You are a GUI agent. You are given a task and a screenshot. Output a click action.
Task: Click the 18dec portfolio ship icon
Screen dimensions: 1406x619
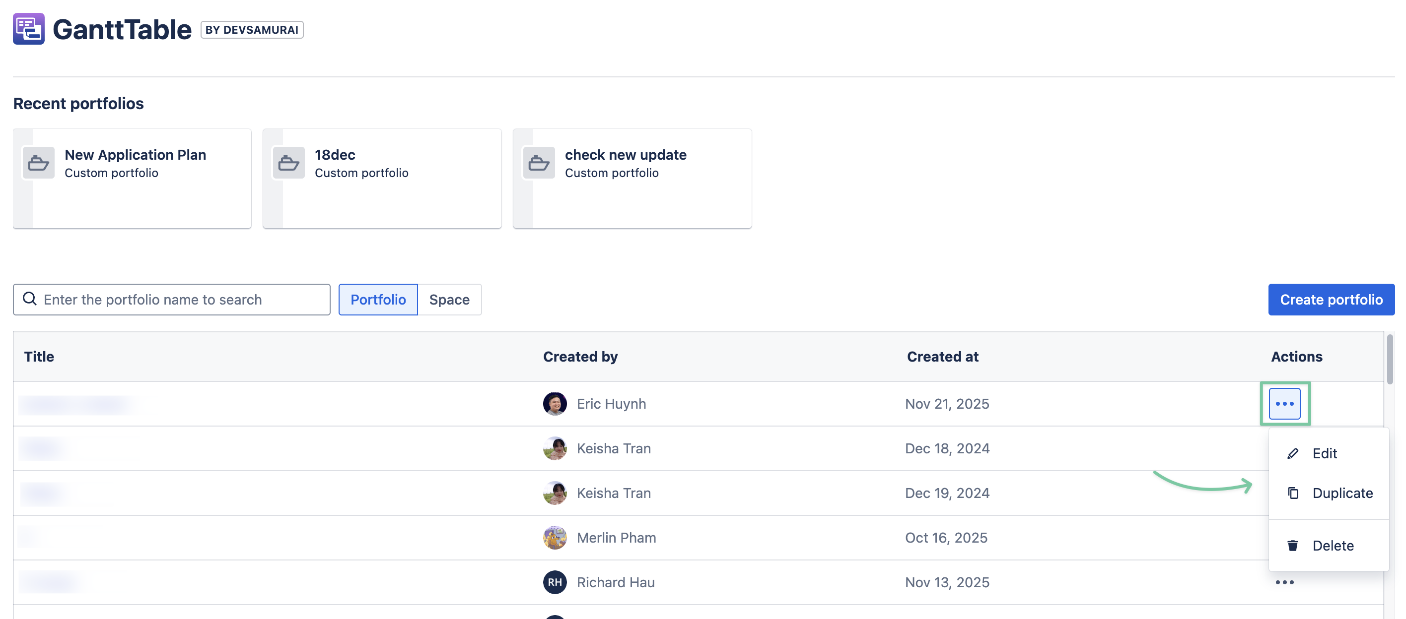pyautogui.click(x=288, y=163)
